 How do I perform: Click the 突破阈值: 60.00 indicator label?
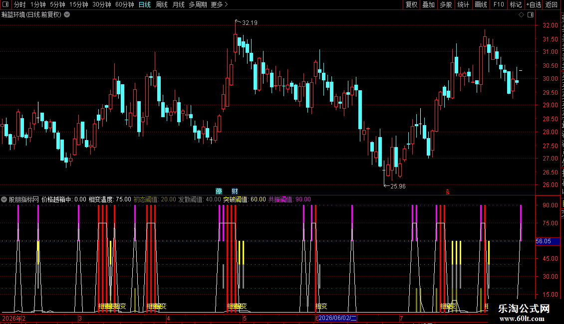click(245, 199)
